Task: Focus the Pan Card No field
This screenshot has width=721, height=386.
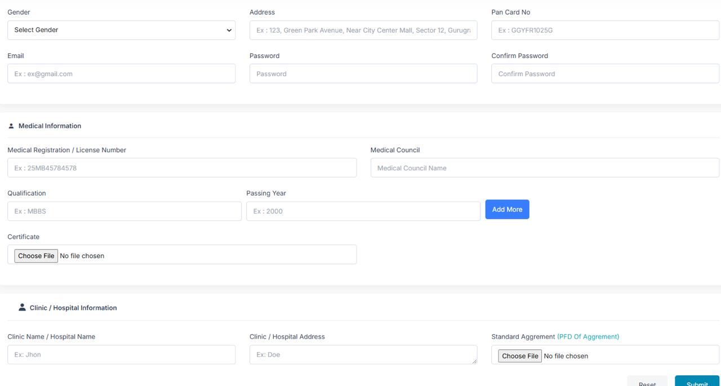Action: click(605, 30)
